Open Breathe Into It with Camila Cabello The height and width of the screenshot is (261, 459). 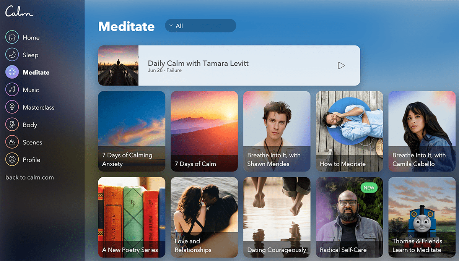[422, 131]
